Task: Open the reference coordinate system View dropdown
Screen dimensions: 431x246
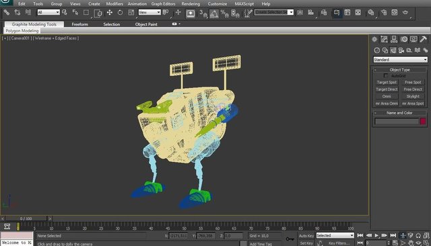Action: [x=150, y=12]
